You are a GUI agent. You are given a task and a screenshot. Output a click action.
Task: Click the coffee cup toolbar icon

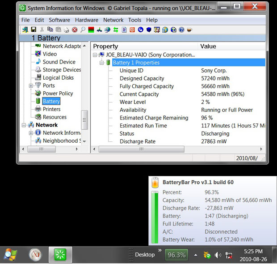(189, 30)
